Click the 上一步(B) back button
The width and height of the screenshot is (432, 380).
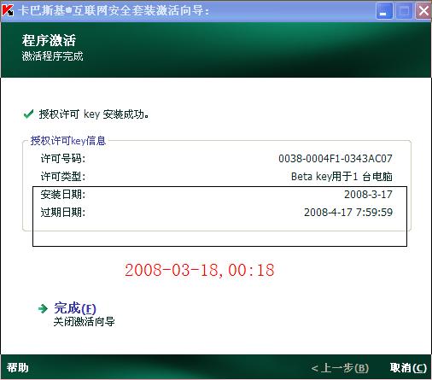[x=340, y=368]
